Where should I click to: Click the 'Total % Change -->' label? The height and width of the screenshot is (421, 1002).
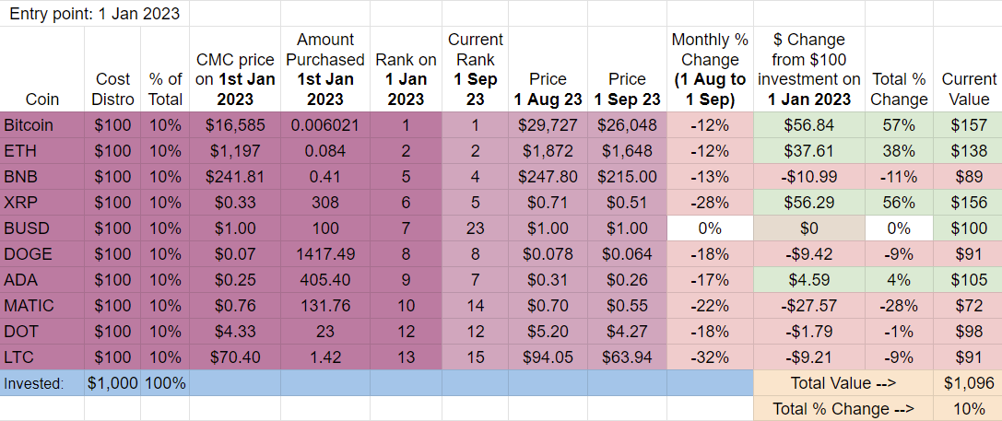point(843,408)
